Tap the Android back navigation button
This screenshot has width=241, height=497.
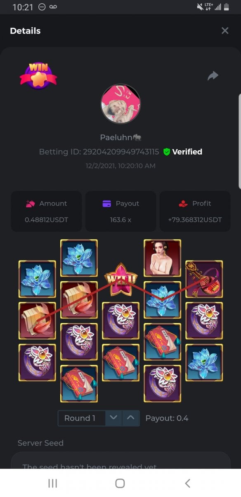click(187, 483)
